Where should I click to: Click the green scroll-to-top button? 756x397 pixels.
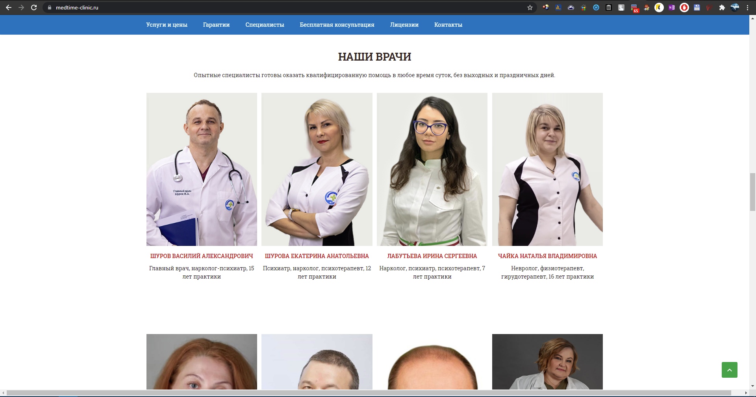coord(730,370)
